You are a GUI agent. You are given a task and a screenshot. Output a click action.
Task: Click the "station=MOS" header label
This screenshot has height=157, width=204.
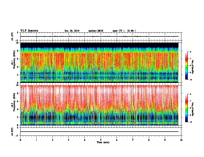pos(96,31)
